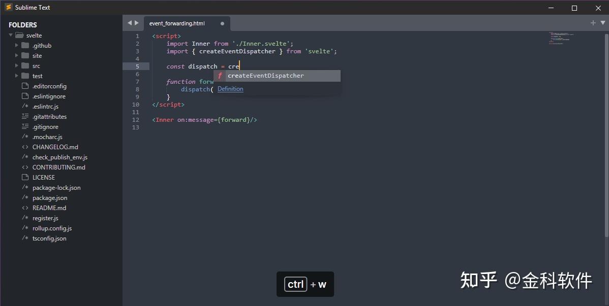
Task: Open package.json from the sidebar
Action: pos(50,197)
